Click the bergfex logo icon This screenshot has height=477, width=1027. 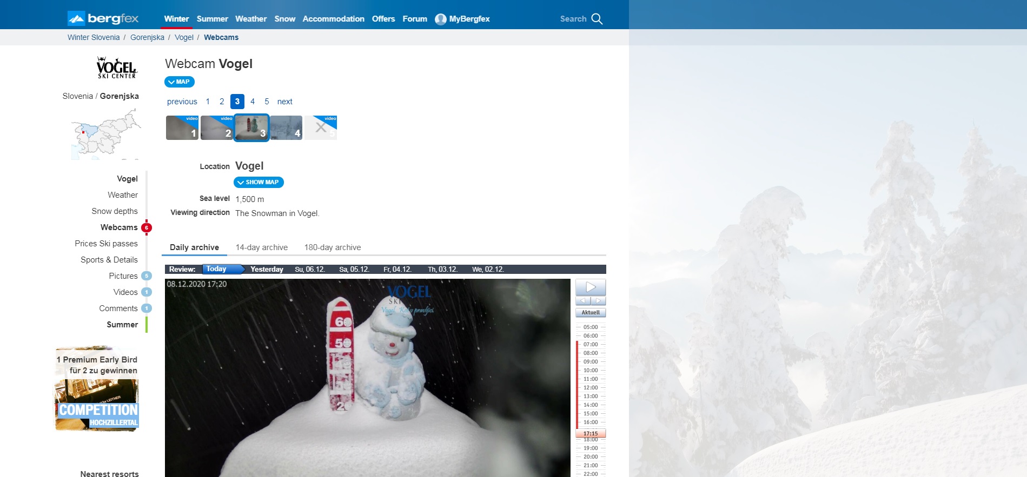click(x=76, y=19)
